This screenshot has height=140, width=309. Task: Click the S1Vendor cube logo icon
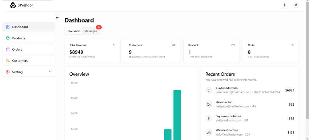coord(13,5)
